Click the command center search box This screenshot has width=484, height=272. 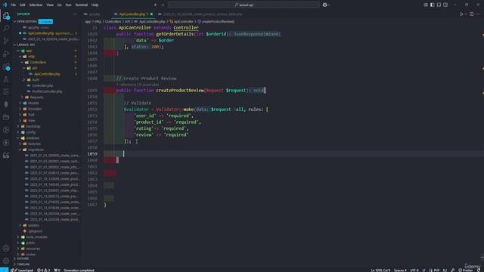[244, 5]
